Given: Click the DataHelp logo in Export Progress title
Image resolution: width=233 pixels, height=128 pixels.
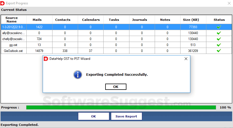Looking at the screenshot, I should [2, 3].
